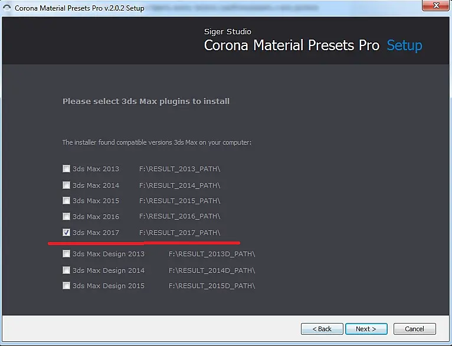
Task: Close the Setup window
Action: (436, 5)
